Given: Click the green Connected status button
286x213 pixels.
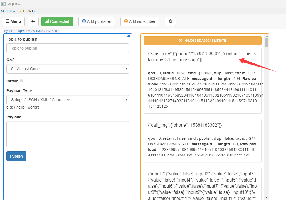Looking at the screenshot, I should pyautogui.click(x=57, y=21).
